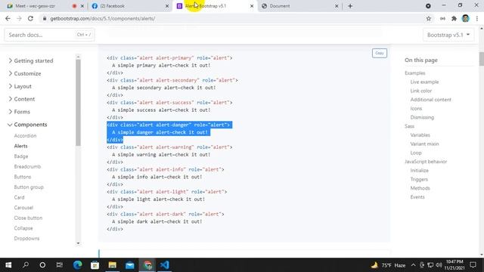Open the Windows Start menu
Image resolution: width=484 pixels, height=272 pixels.
click(8, 265)
